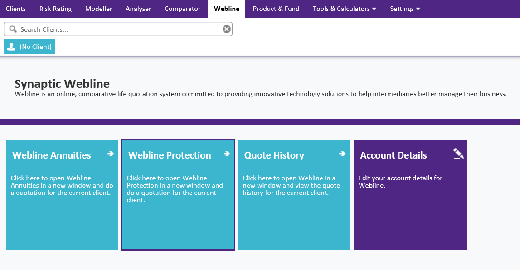Click the quote history description text

coord(291,185)
